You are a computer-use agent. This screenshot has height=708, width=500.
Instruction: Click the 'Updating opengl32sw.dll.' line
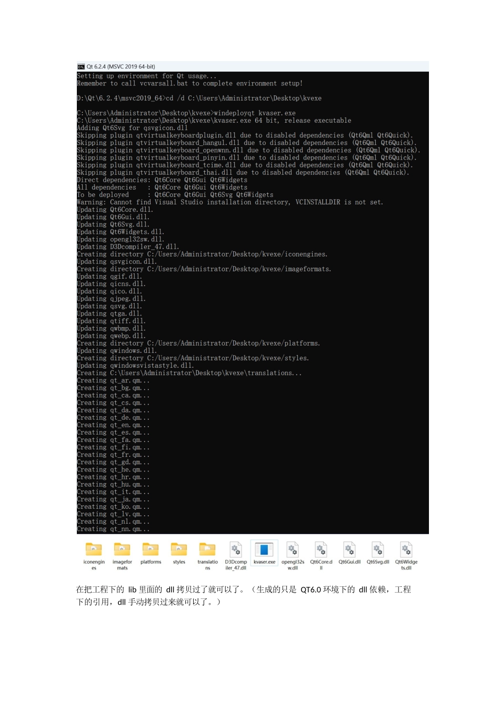coord(121,239)
